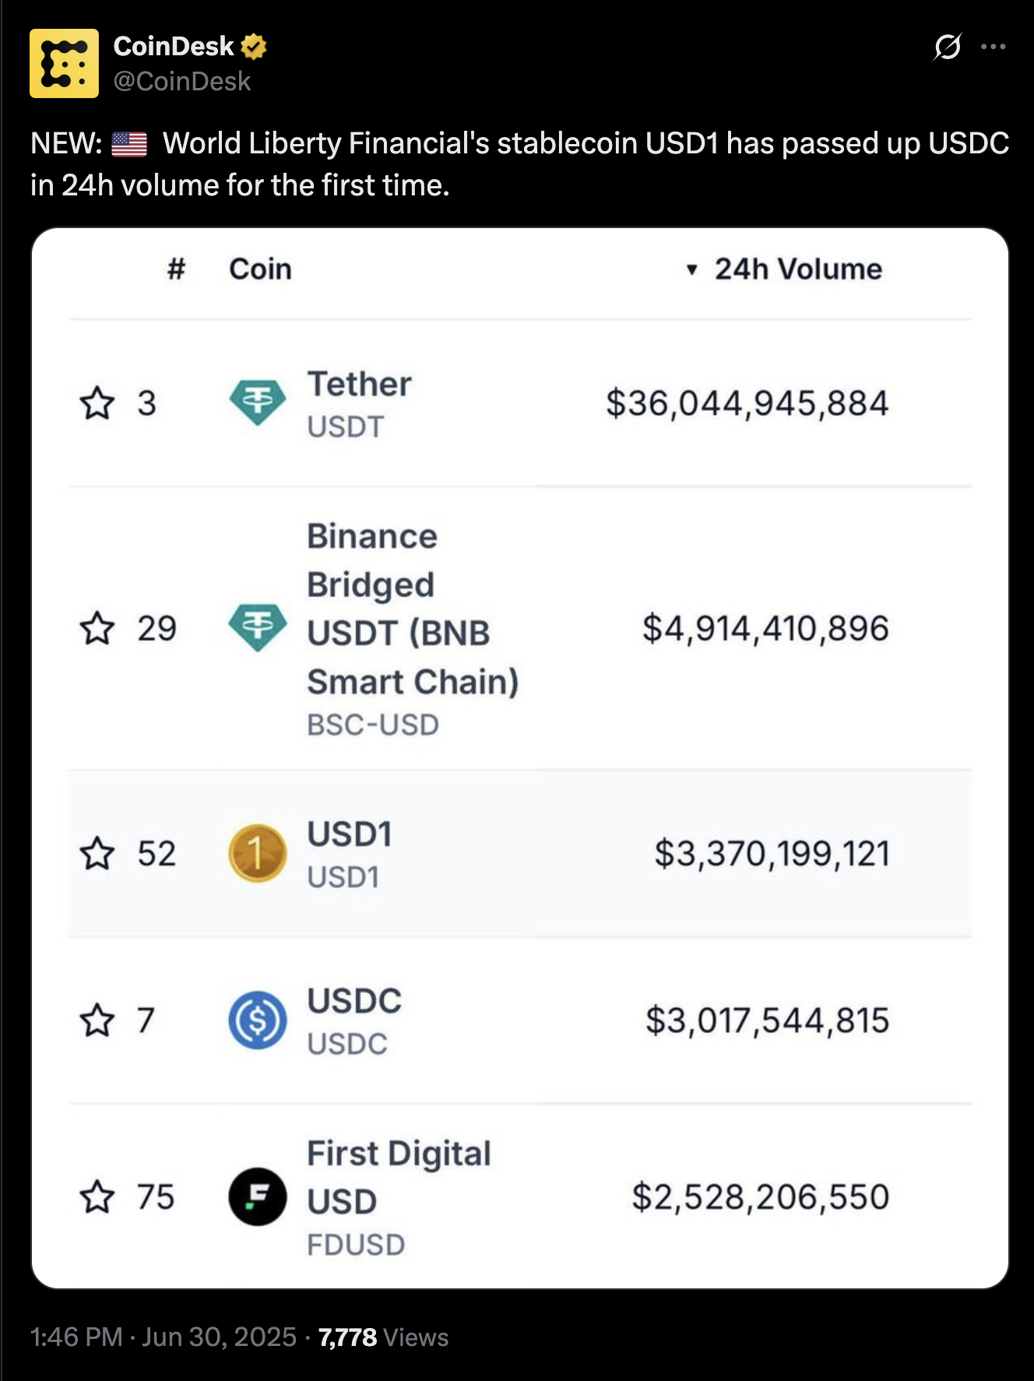Click the Coin column header
Image resolution: width=1034 pixels, height=1381 pixels.
click(x=260, y=269)
